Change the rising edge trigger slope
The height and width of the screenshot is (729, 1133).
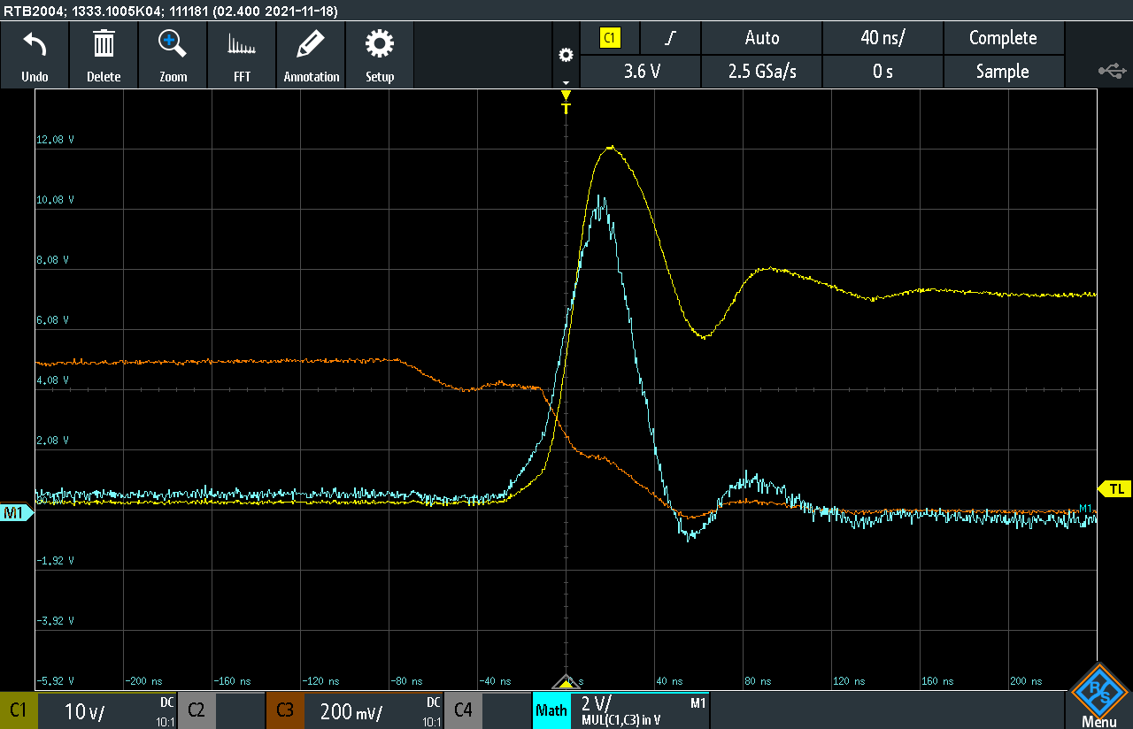(x=672, y=38)
